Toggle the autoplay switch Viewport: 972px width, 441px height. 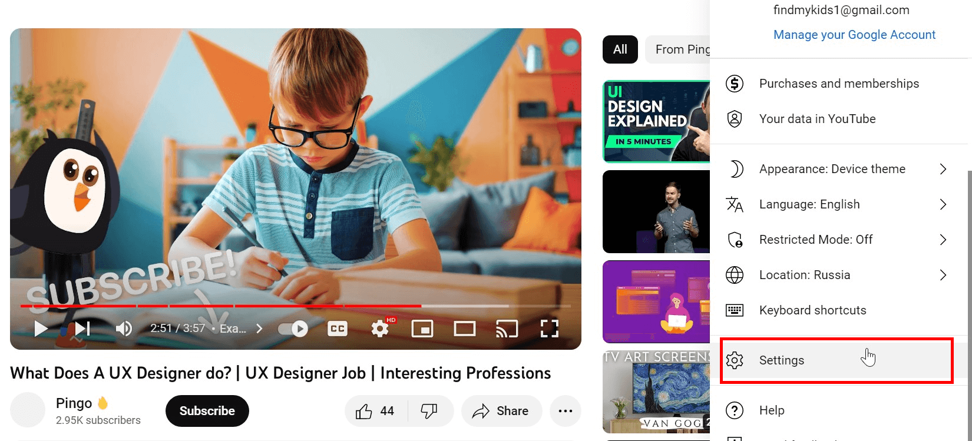click(293, 329)
